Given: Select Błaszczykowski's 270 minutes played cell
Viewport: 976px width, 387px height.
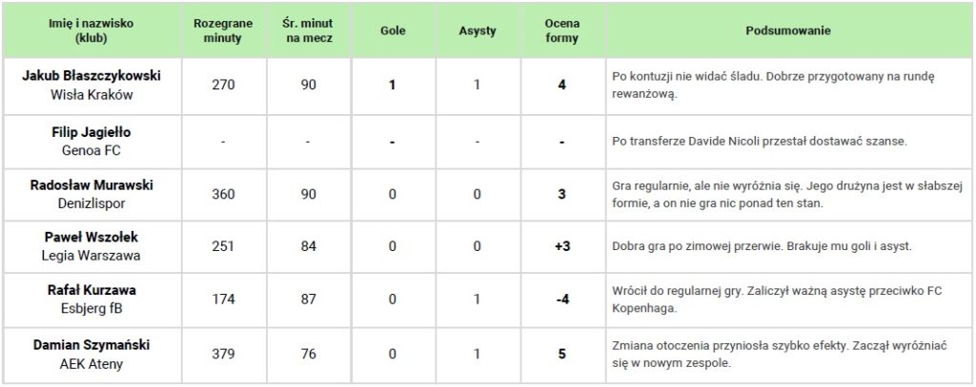Looking at the screenshot, I should coord(222,85).
